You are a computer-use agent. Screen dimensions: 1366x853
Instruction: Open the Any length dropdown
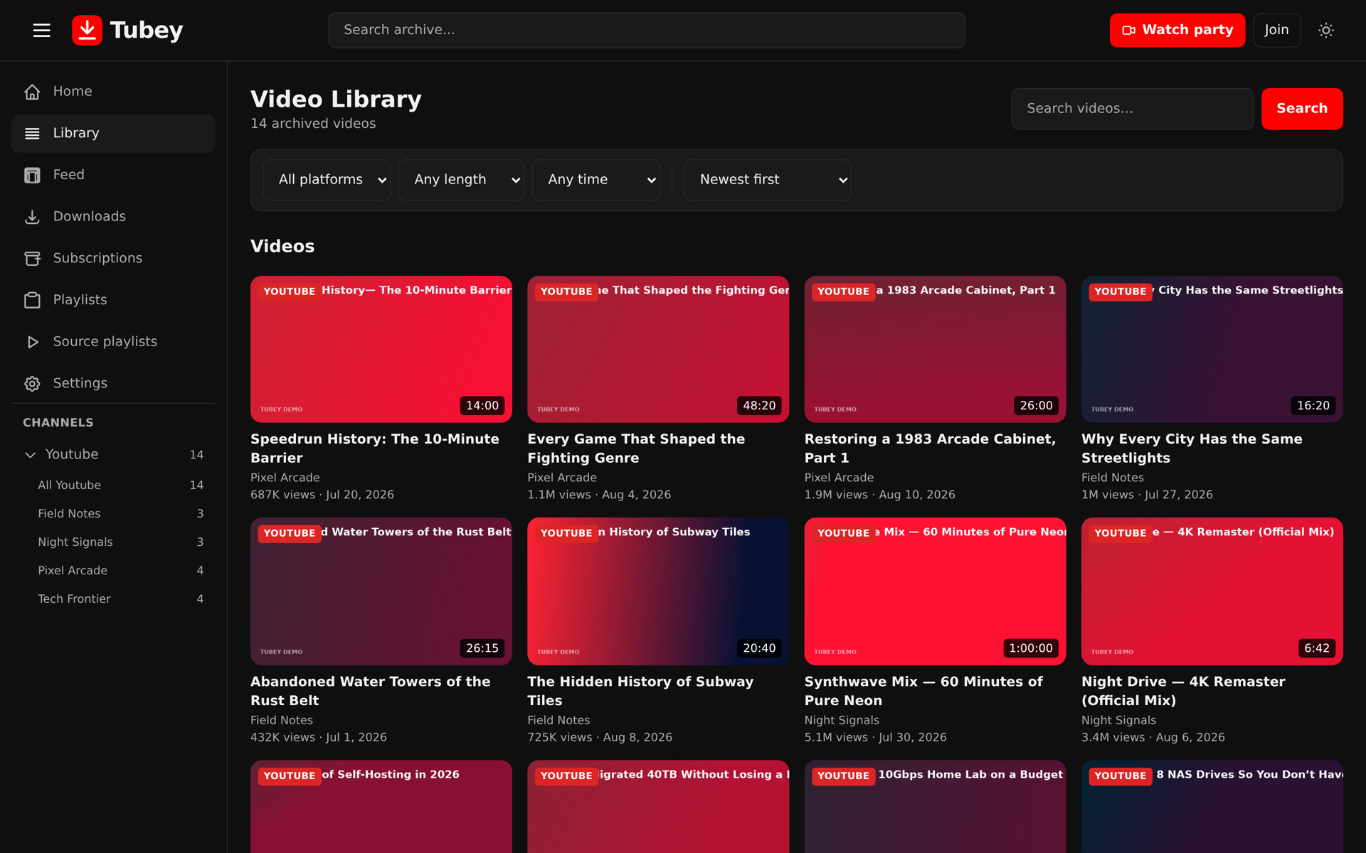click(461, 180)
